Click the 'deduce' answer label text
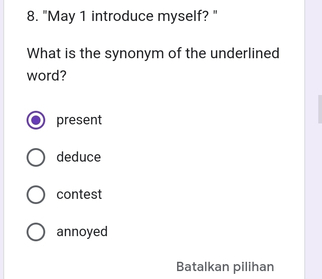Screen dimensions: 322x279 coord(78,157)
